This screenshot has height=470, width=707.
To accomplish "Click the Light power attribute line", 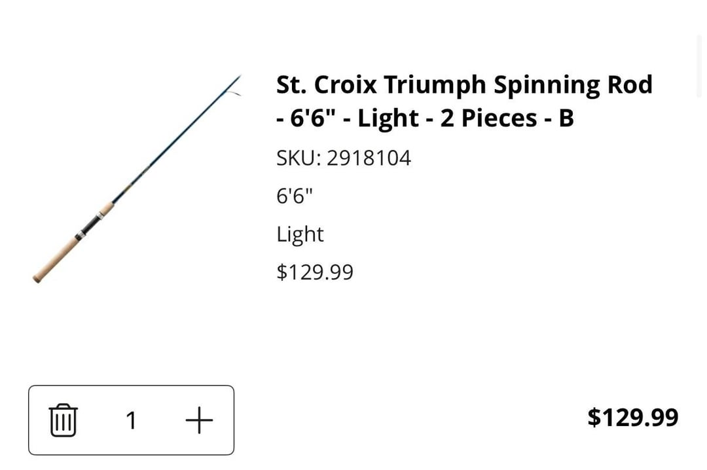I will pos(300,234).
